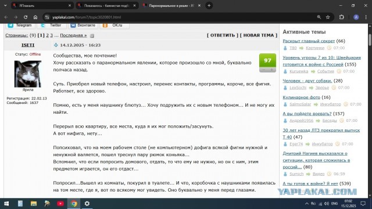This screenshot has width=372, height=209.
Task: Open topic А вы пойдете воевать?
Action: tap(307, 114)
